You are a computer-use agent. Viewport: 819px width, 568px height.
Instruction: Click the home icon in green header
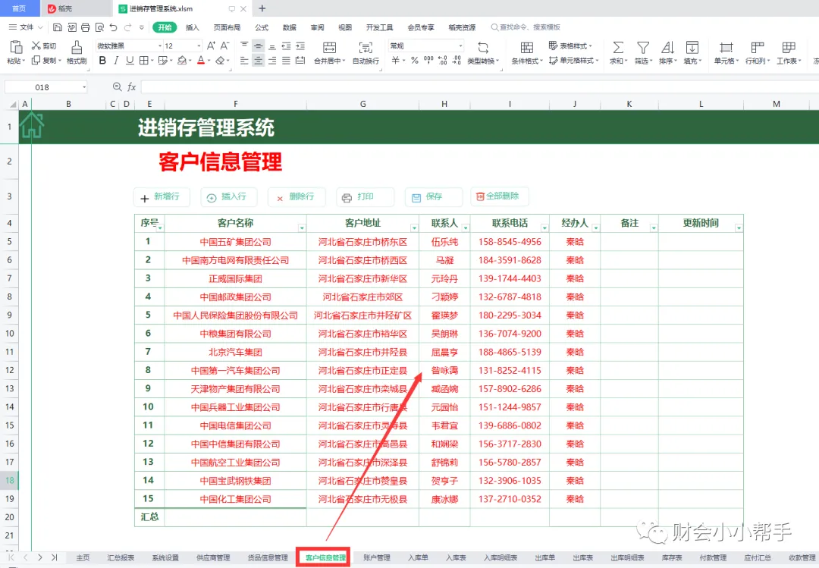point(32,126)
